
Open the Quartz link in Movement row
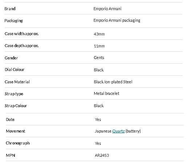click(x=119, y=131)
